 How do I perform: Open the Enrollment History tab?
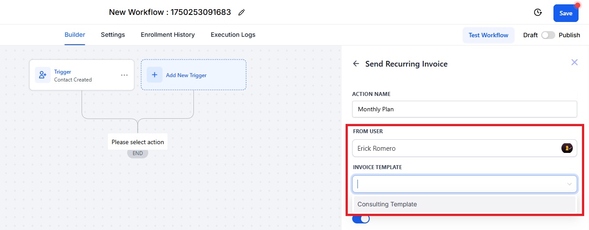[168, 35]
